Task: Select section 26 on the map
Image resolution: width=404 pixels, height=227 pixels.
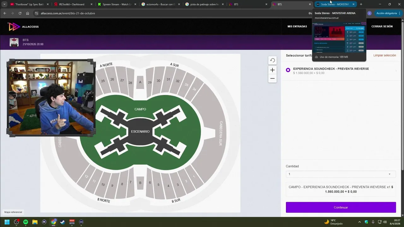Action: point(112,79)
